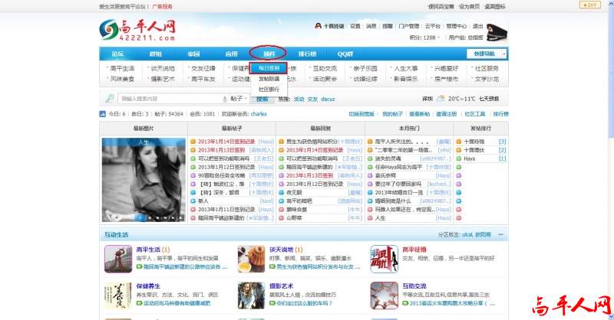Click the large carousel photo titled 人生

pyautogui.click(x=144, y=180)
